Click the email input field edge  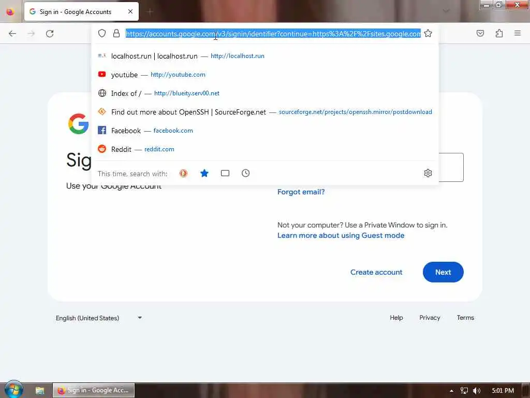coord(451,167)
